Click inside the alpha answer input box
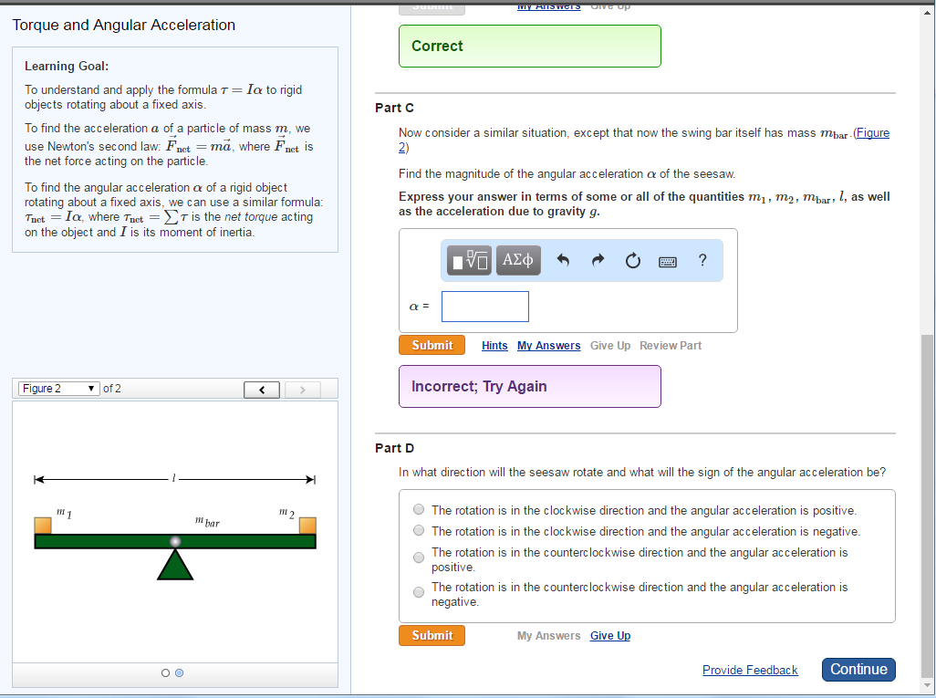936x698 pixels. coord(484,306)
